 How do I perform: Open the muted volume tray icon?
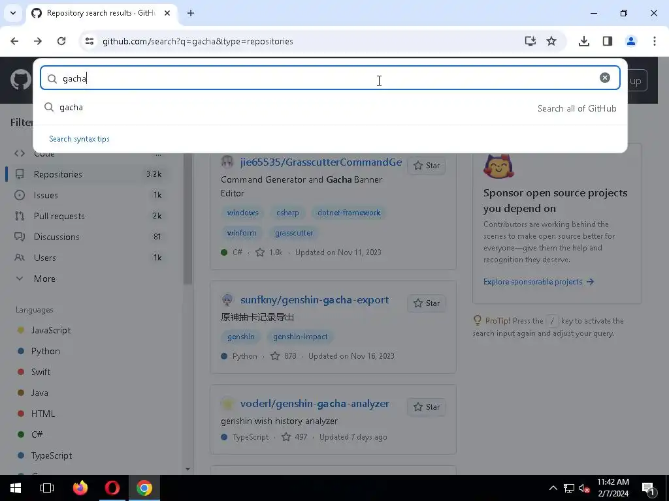pyautogui.click(x=584, y=488)
